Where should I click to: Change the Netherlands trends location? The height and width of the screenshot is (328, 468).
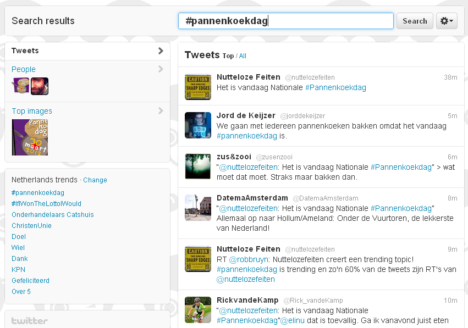(x=95, y=180)
